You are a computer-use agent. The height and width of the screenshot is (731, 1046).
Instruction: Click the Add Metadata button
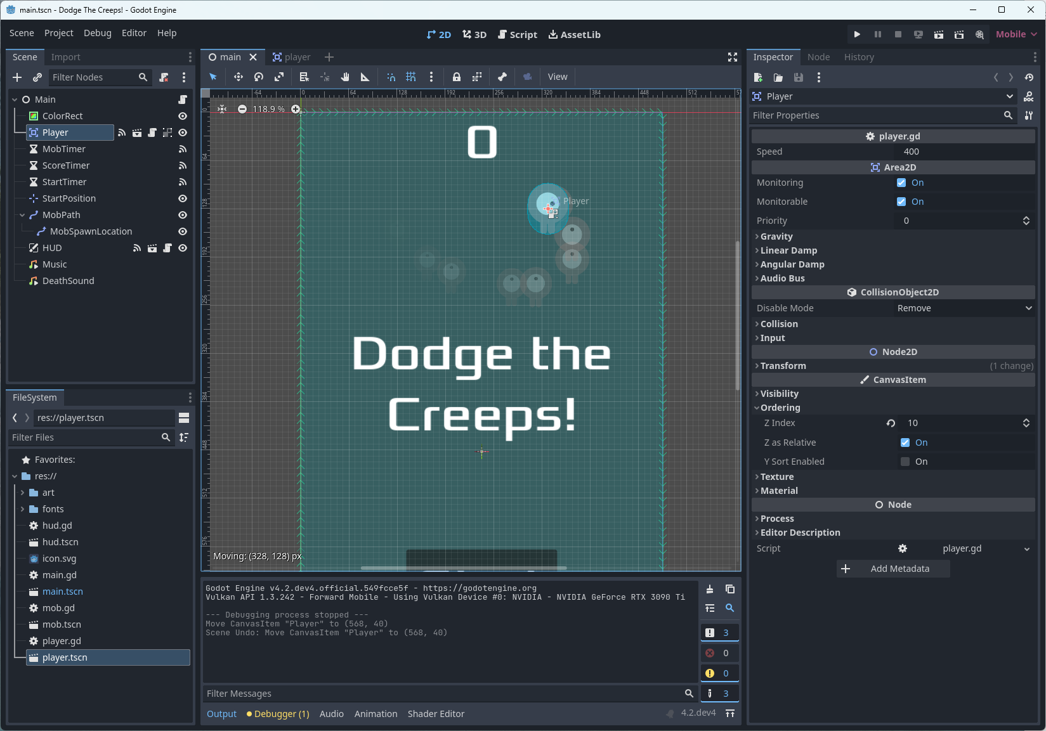coord(892,569)
